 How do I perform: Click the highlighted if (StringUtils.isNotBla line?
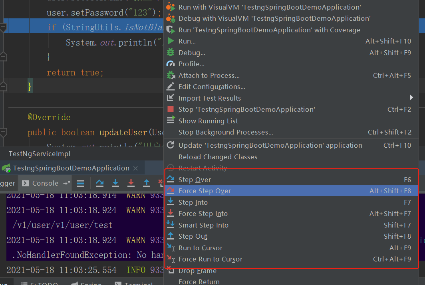click(106, 27)
